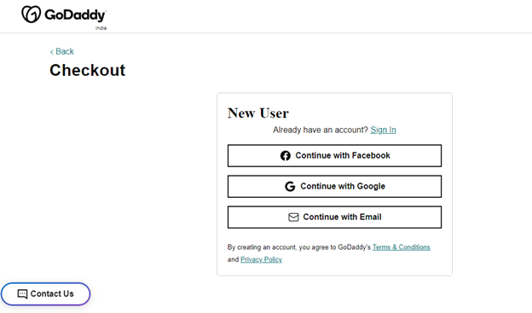Click the India region label under logo

[x=101, y=28]
